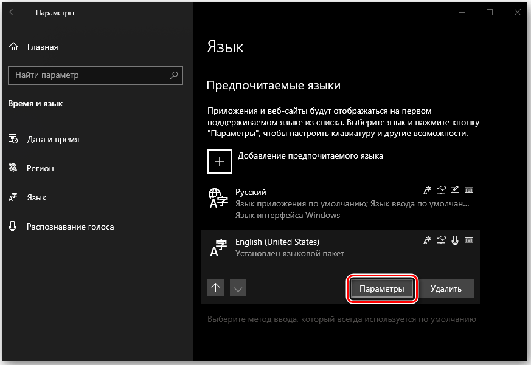Image resolution: width=531 pixels, height=365 pixels.
Task: Move English language up with arrow
Action: click(216, 287)
